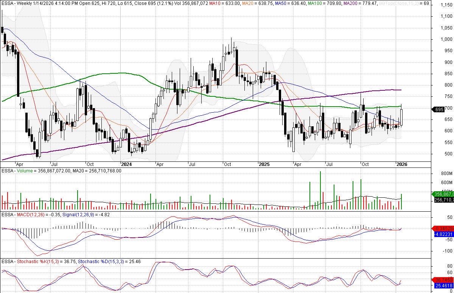Click the 2024 year label on time axis
Viewport: 454px width, 293px height.
click(126, 164)
